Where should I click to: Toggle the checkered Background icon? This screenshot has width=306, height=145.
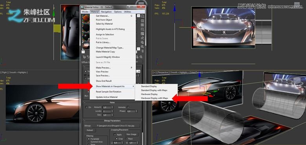[142, 25]
